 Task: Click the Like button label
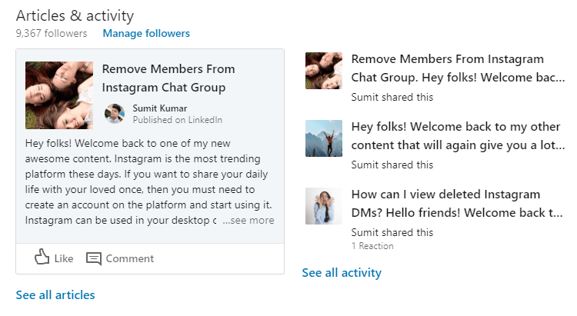[x=64, y=258]
